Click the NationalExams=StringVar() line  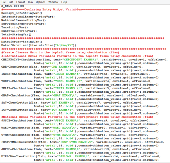(23, 20)
